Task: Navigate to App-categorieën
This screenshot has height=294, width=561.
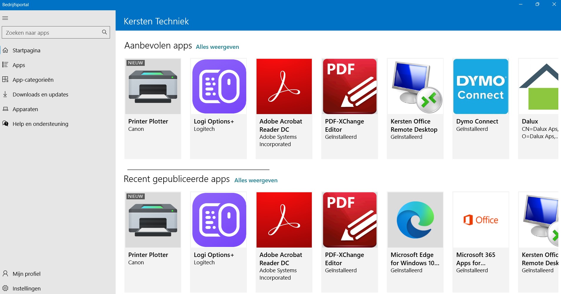Action: (x=33, y=80)
